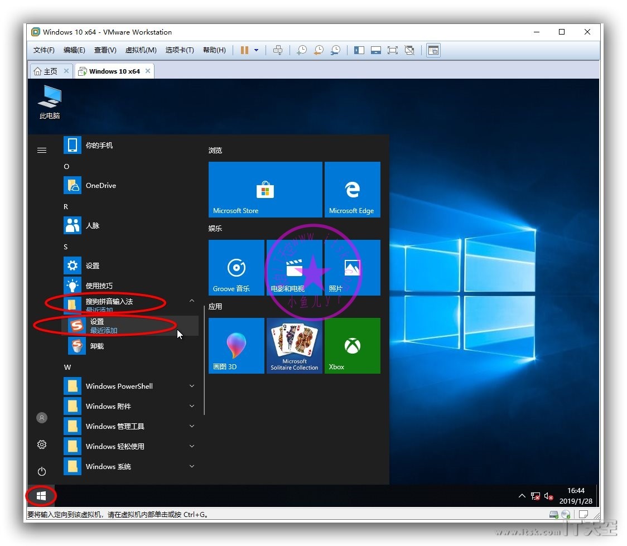Click the user account icon in Start
Viewport: 627px width, 546px height.
[42, 418]
